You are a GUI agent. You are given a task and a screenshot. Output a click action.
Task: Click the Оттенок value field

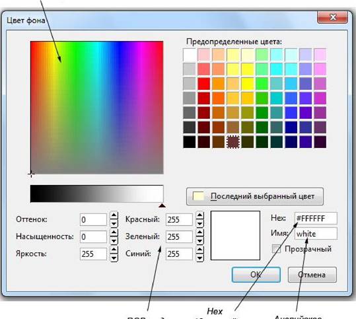pyautogui.click(x=93, y=219)
